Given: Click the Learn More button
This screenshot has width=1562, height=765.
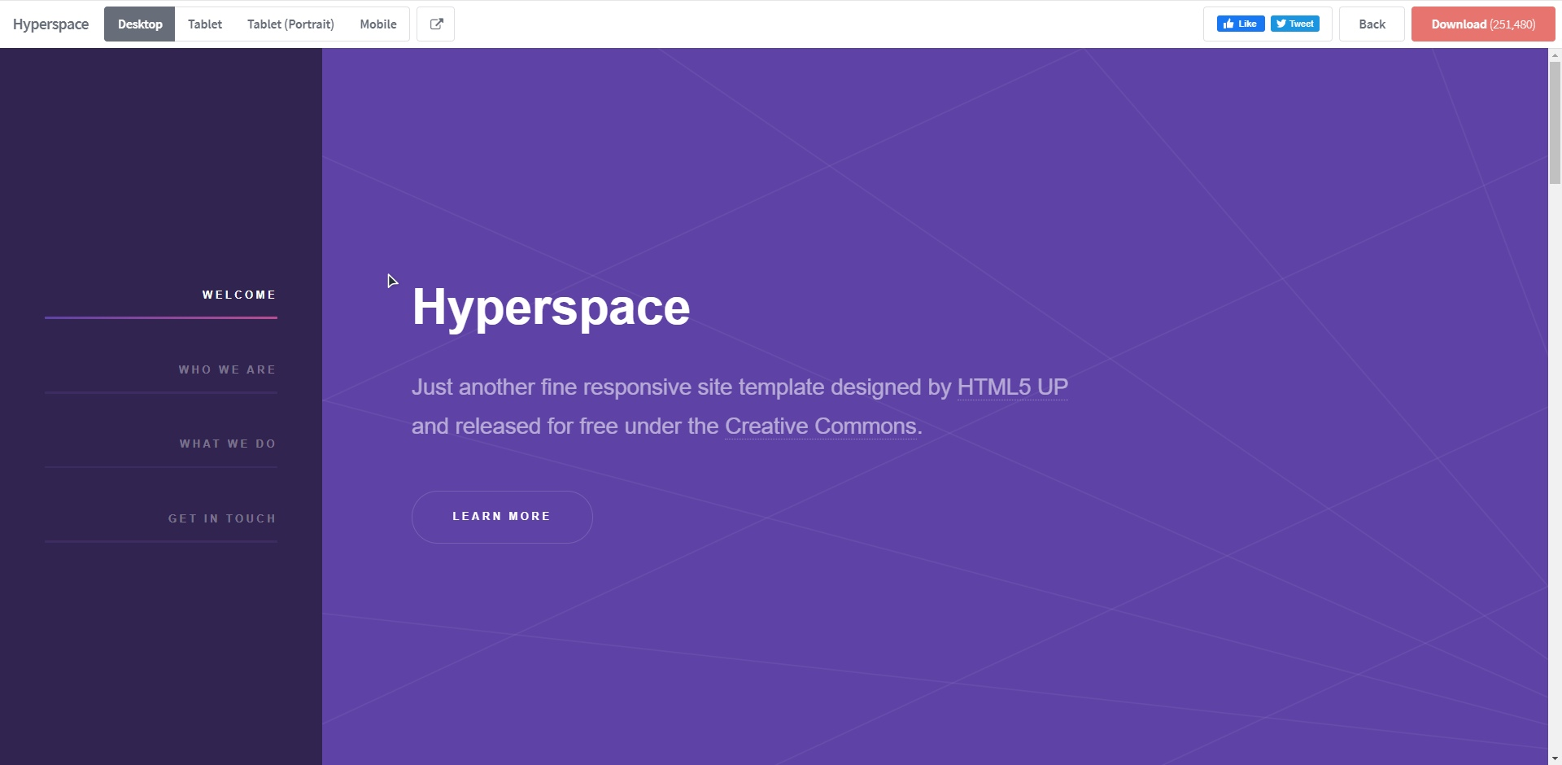Looking at the screenshot, I should pyautogui.click(x=502, y=517).
